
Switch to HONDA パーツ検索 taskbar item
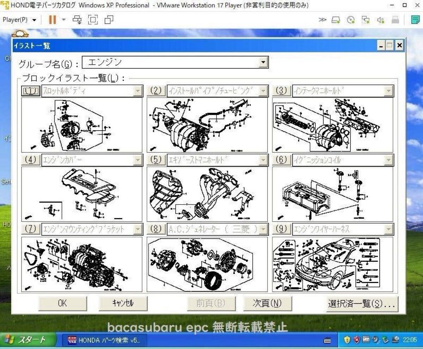[105, 341]
